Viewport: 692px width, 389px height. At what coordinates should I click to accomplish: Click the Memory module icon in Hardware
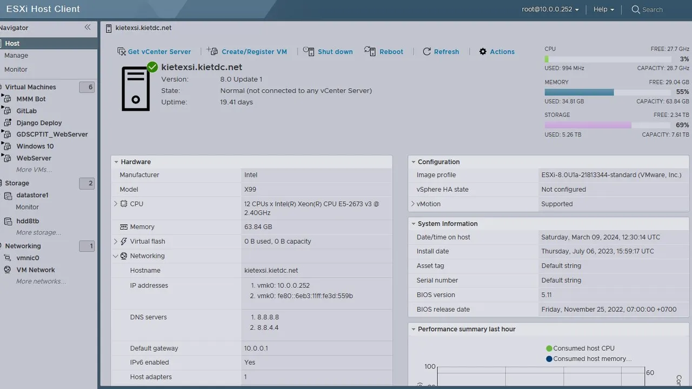[124, 227]
